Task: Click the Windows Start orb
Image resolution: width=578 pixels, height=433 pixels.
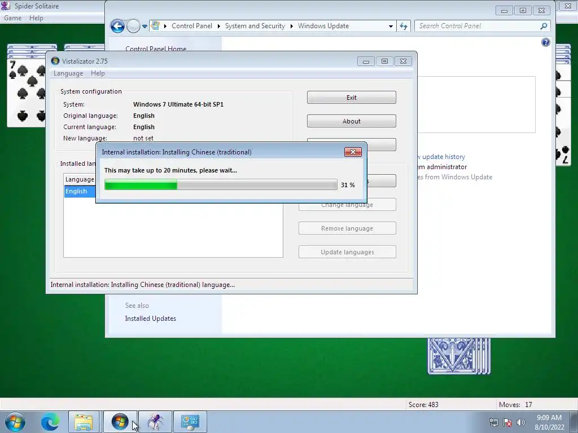Action: click(x=15, y=422)
